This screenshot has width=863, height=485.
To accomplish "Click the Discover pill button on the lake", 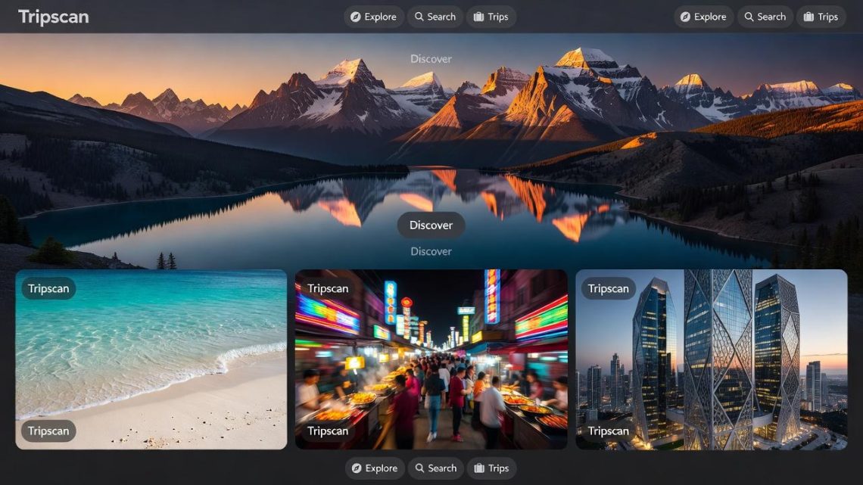I will 431,225.
